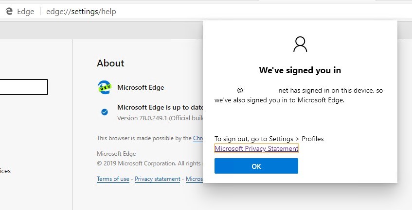Click the Edge logo in address bar
The height and width of the screenshot is (210, 412).
9,11
